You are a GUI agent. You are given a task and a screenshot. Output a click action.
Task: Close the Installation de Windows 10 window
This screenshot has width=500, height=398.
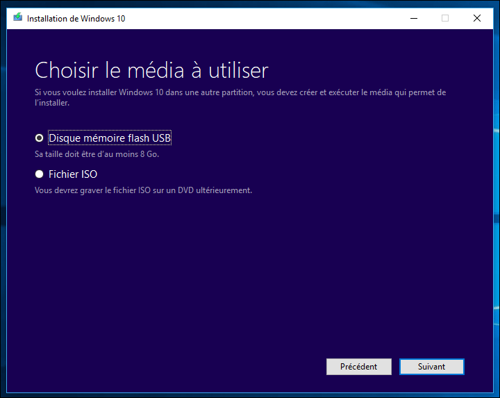(477, 18)
